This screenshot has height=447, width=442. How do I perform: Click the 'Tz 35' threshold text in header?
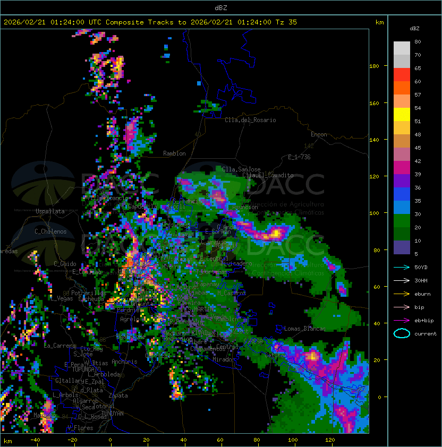coord(286,22)
